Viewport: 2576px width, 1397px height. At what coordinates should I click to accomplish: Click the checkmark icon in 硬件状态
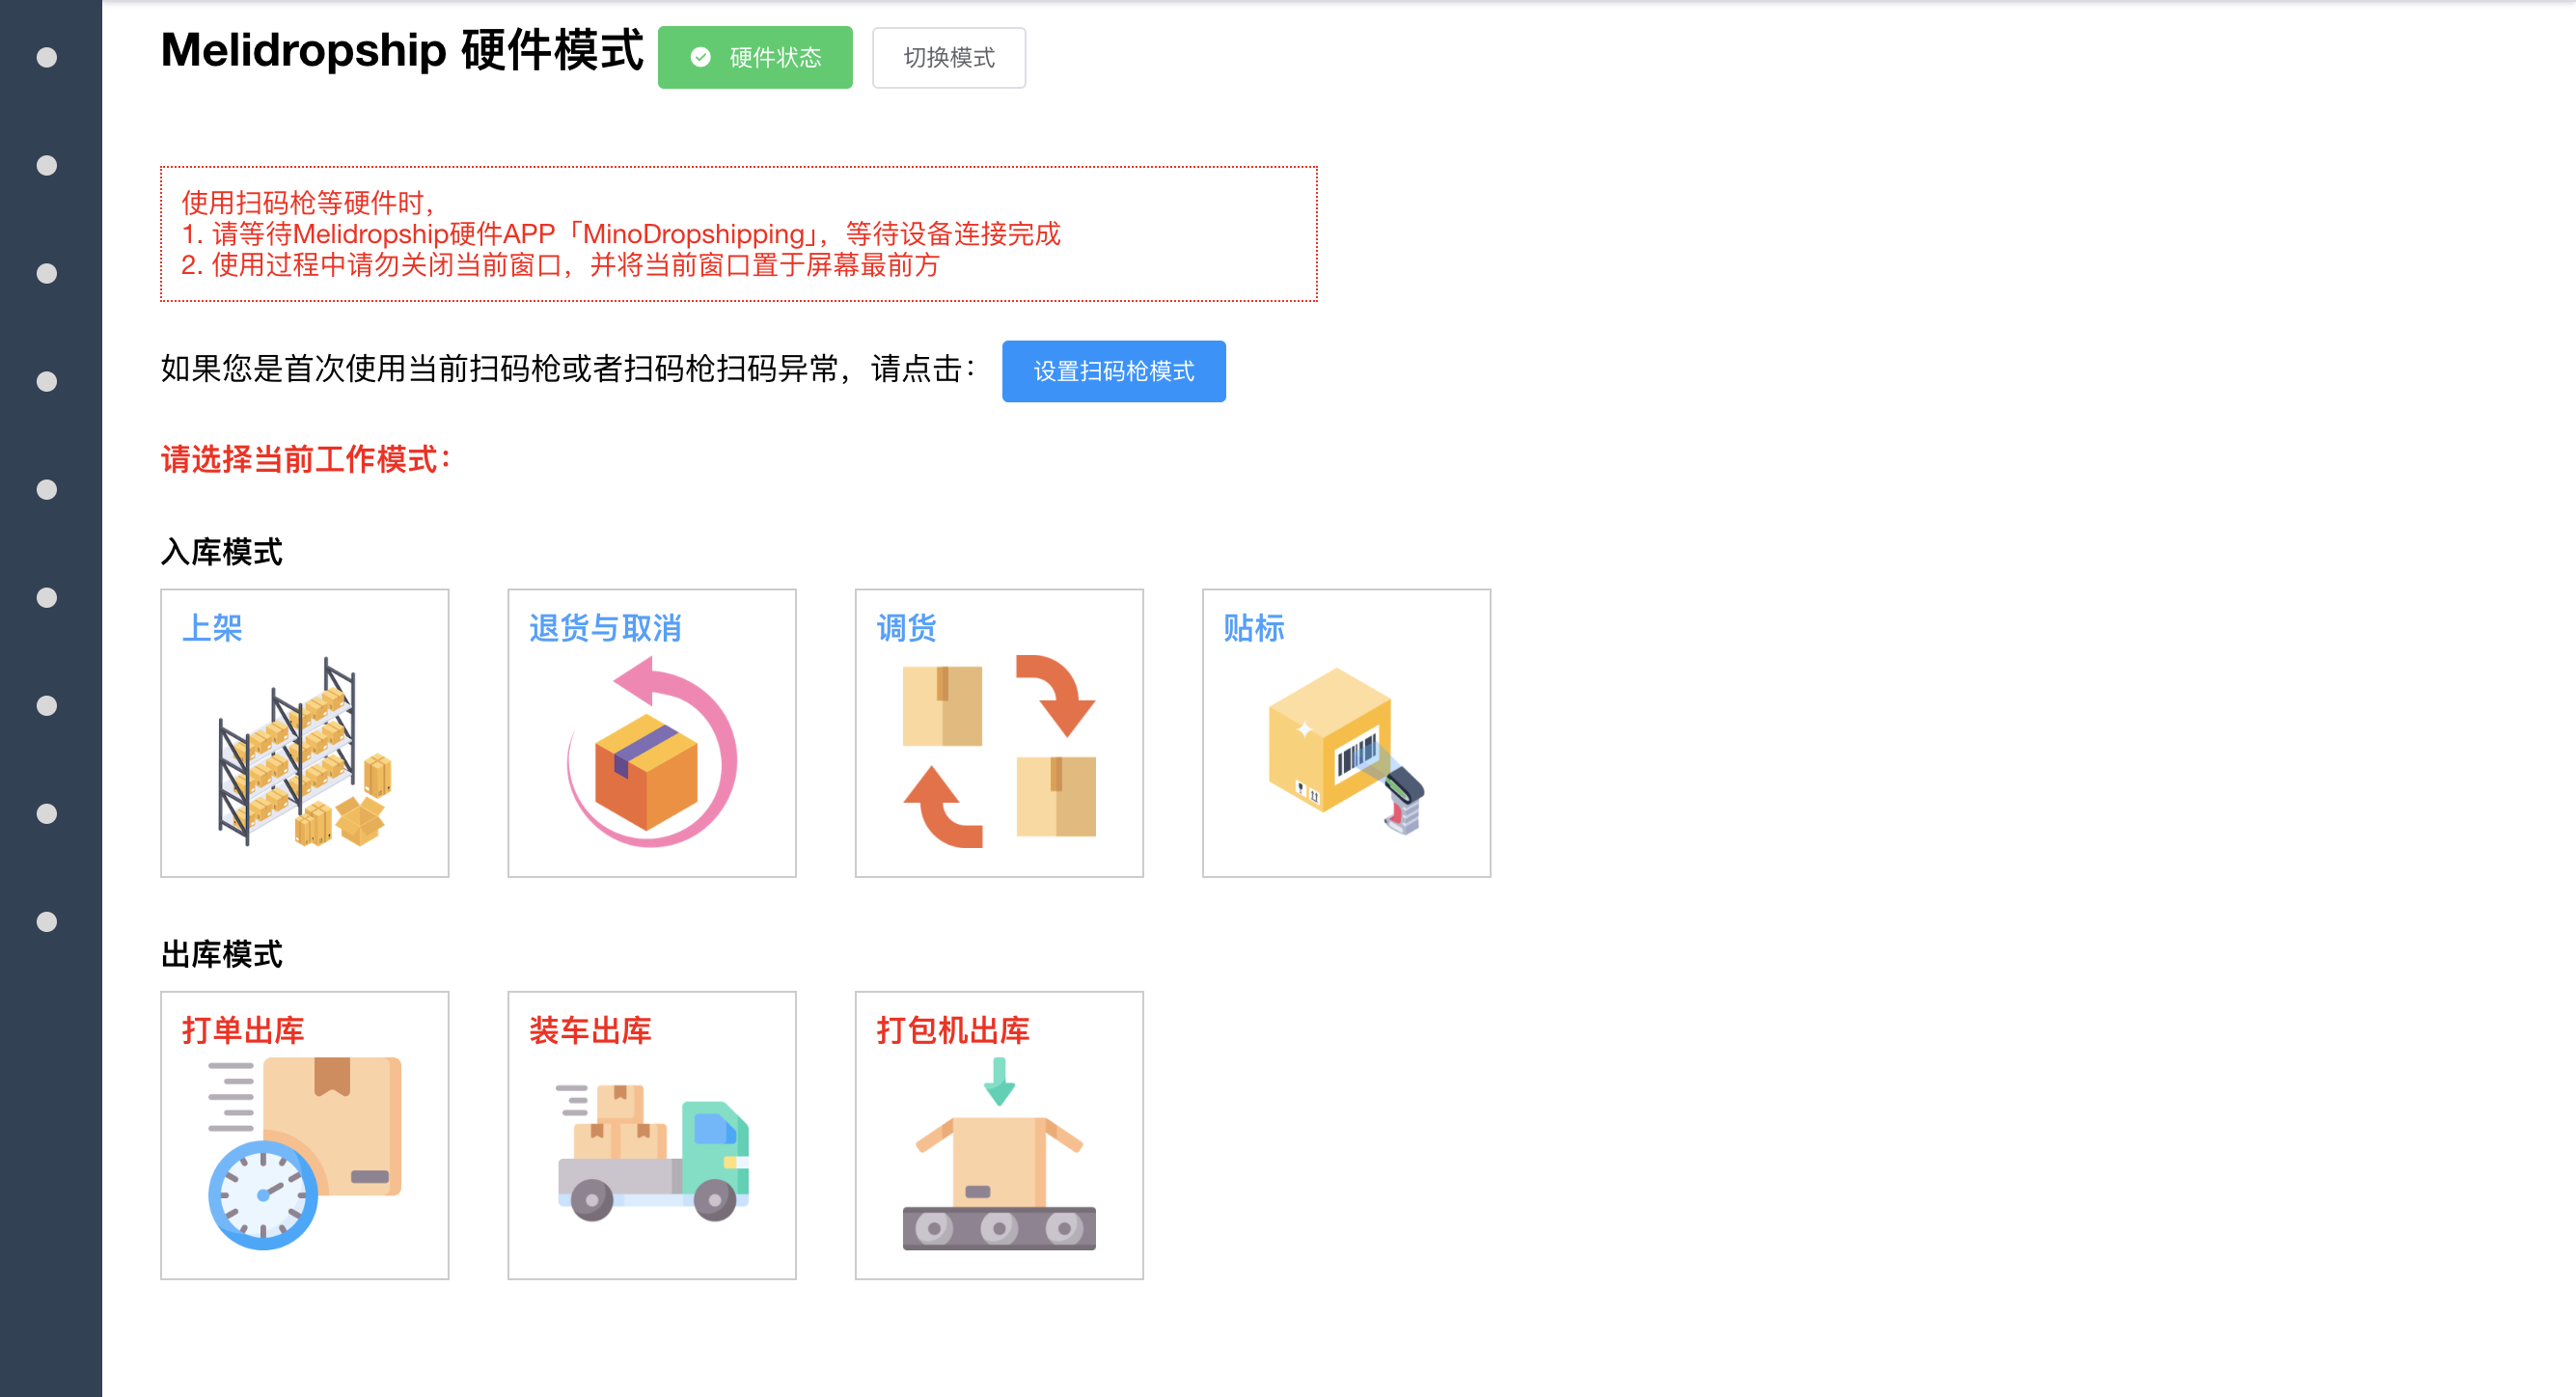[x=701, y=58]
